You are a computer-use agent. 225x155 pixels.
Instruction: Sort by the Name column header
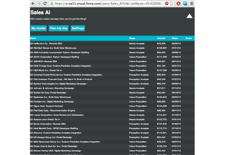click(x=33, y=38)
